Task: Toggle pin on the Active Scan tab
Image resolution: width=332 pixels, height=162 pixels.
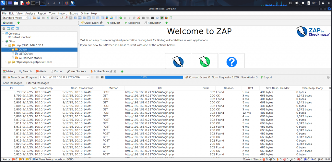Action: point(111,72)
